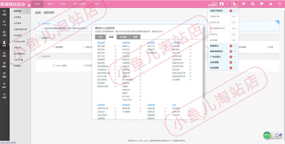The width and height of the screenshot is (285, 144).
Task: Open 会员列表 in submenu
Action: click(18, 11)
